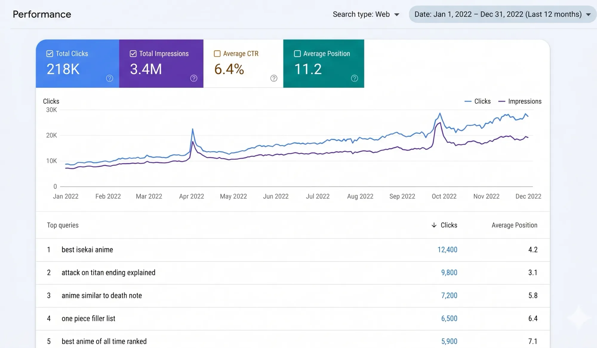Click the sparkle icon at bottom right

579,318
